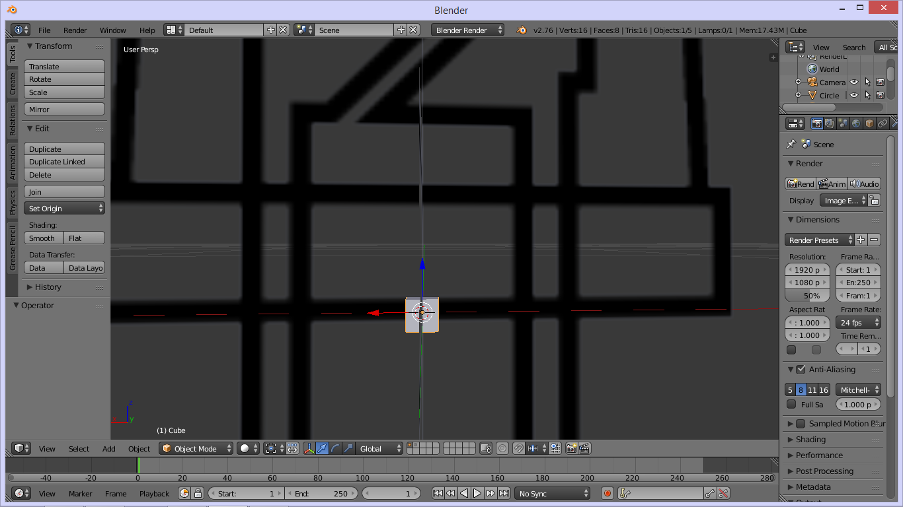The width and height of the screenshot is (903, 507).
Task: Click the Translate button in the Transform panel
Action: (63, 66)
